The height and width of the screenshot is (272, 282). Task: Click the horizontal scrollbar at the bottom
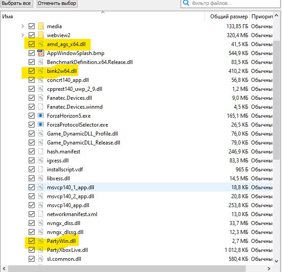pos(134,268)
